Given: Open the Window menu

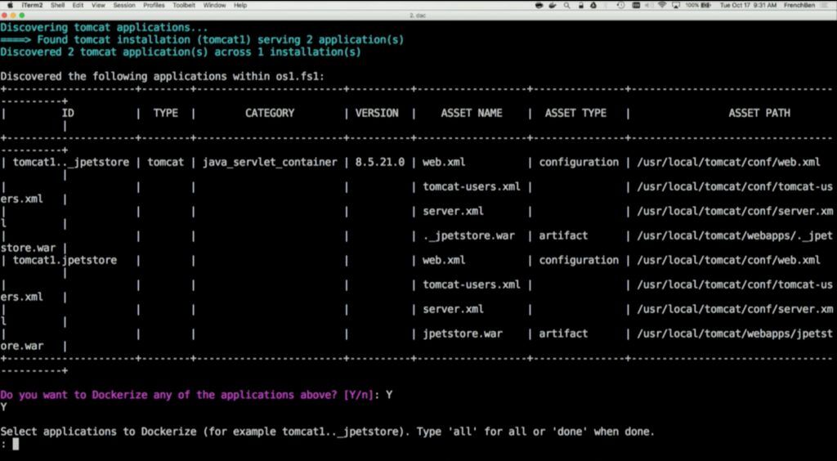Looking at the screenshot, I should point(215,5).
